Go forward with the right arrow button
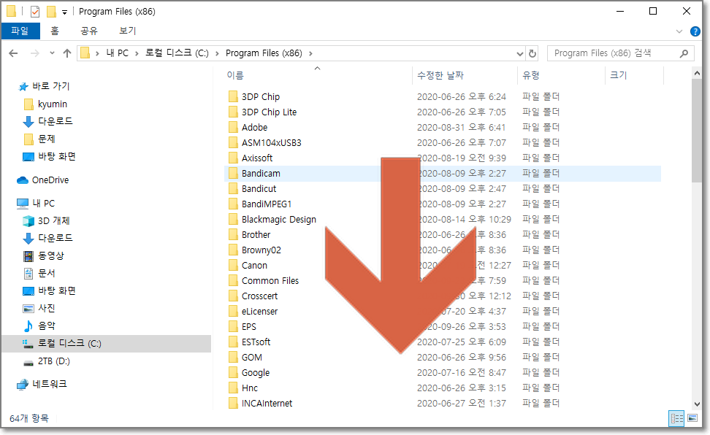Viewport: 710px width, 435px height. point(35,53)
